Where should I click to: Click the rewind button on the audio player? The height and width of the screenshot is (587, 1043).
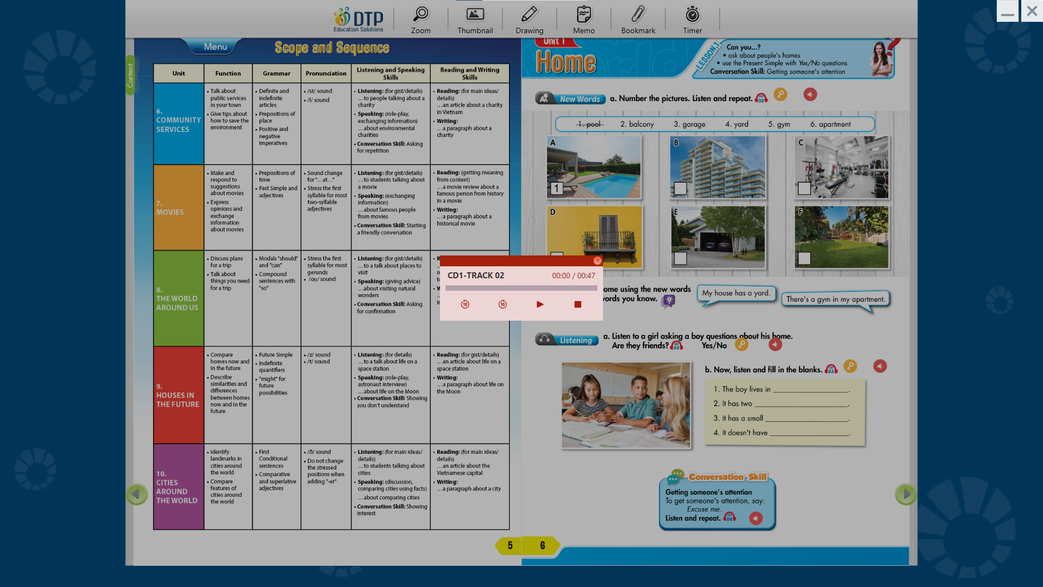[x=465, y=304]
